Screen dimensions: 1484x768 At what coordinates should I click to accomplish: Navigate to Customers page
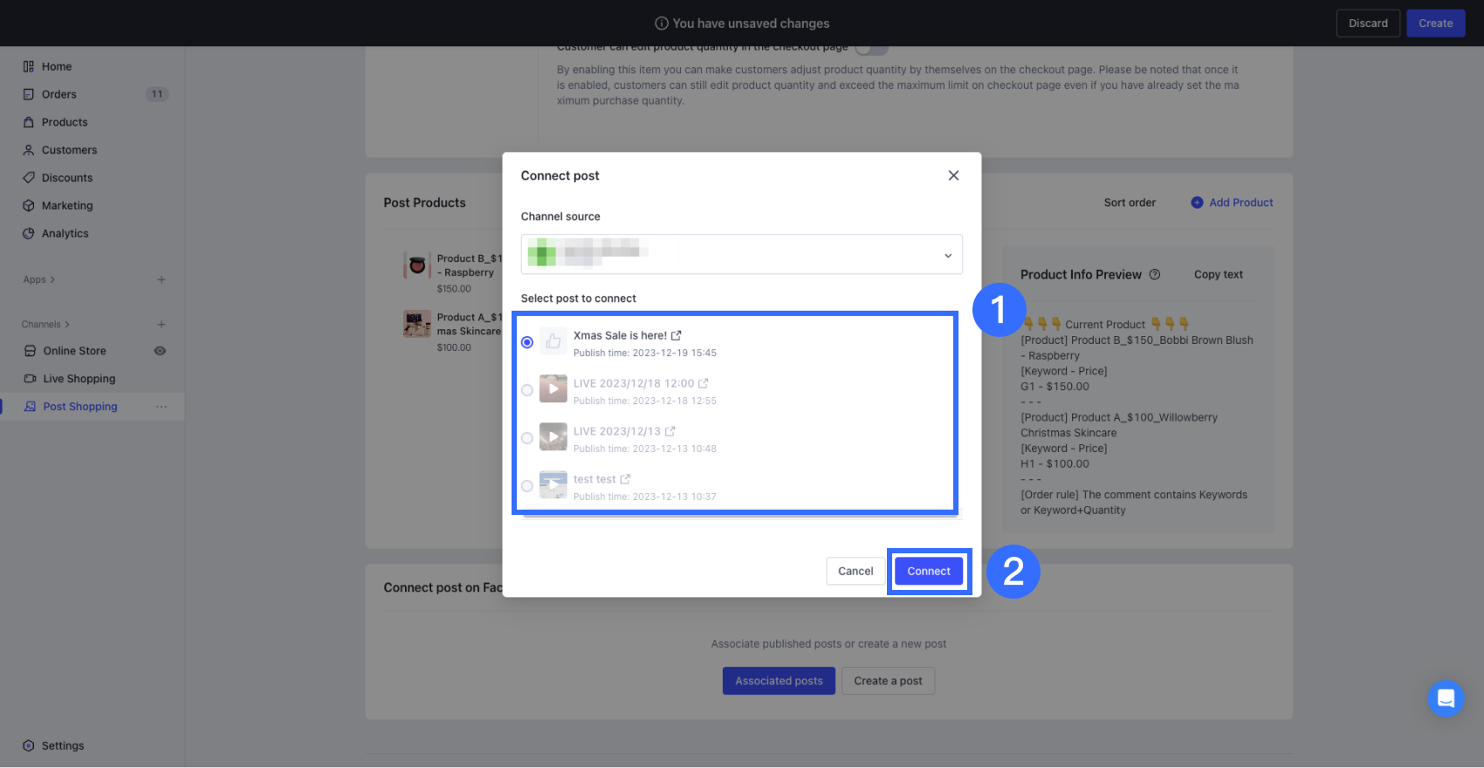(x=70, y=150)
